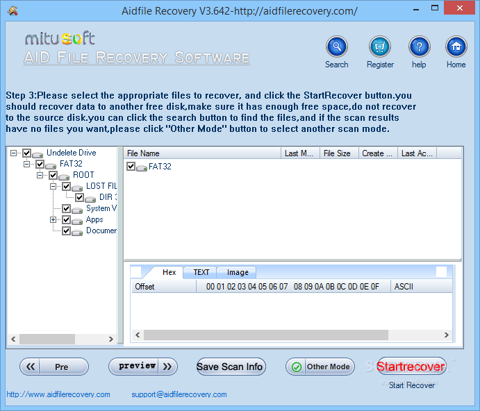Uncheck FAT32 checkbox in file list
This screenshot has width=480, height=411.
point(131,166)
